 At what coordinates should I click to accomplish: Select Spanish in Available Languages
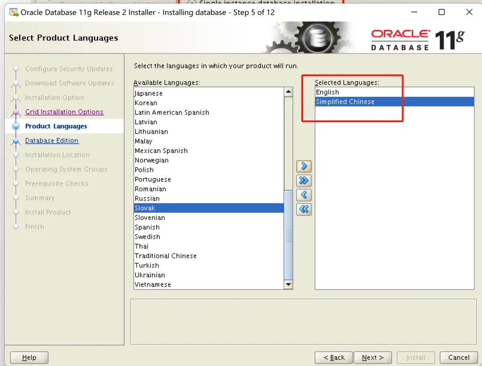pos(209,227)
